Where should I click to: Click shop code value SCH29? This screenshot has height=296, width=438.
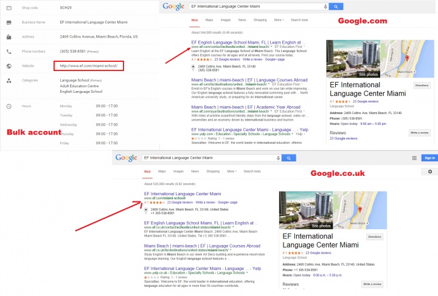66,8
